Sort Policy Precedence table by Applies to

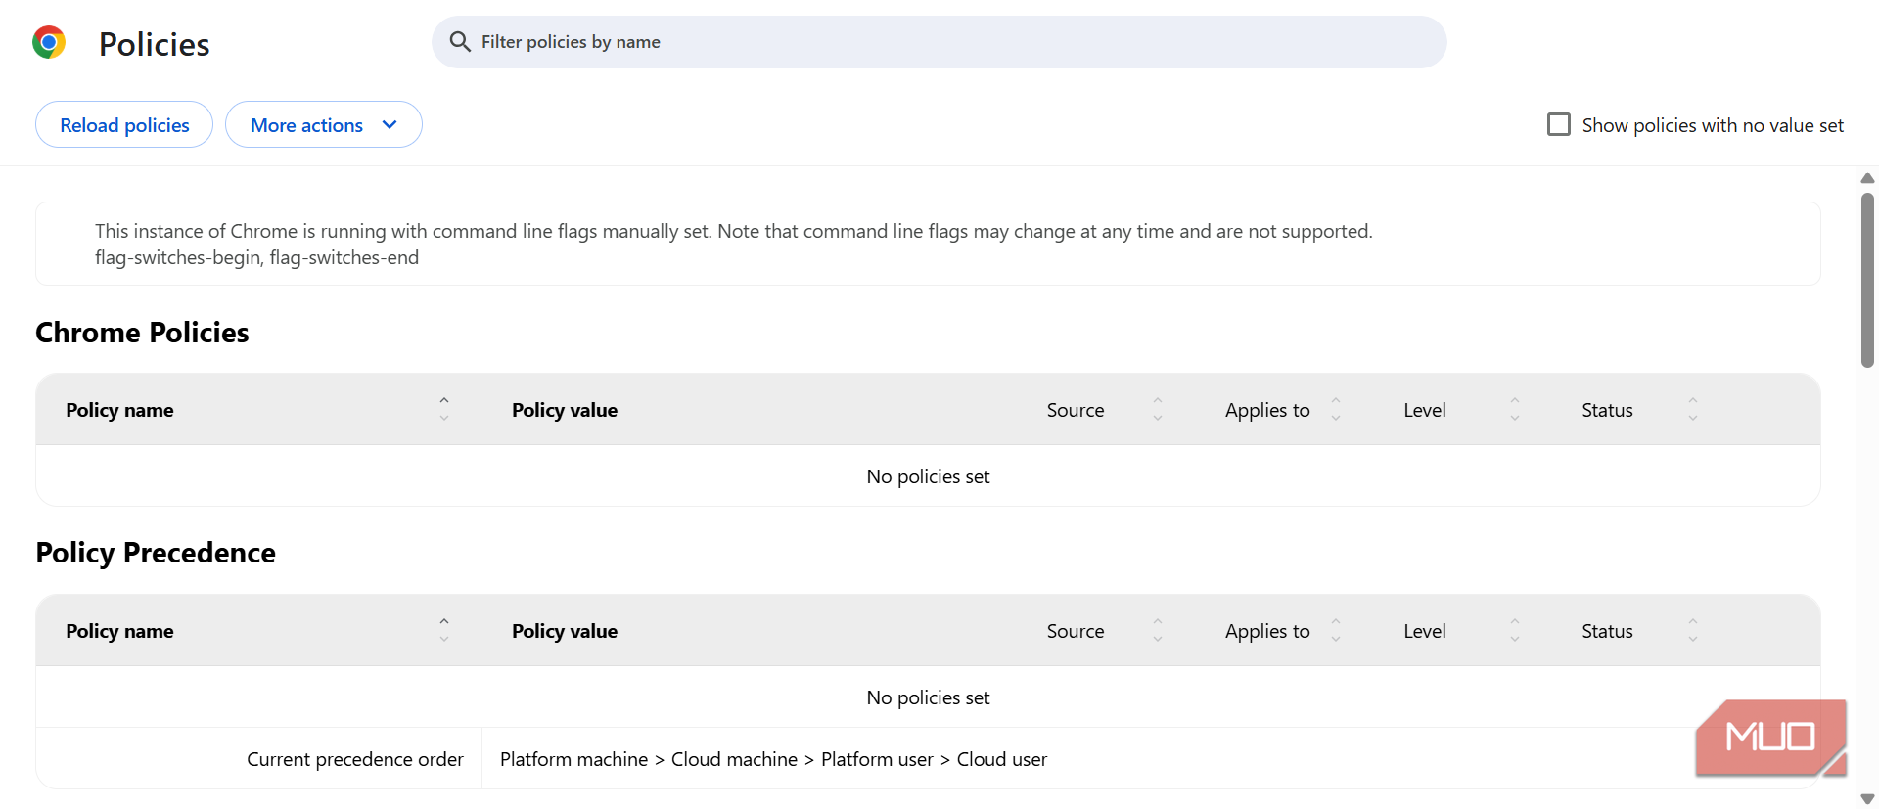coord(1336,630)
